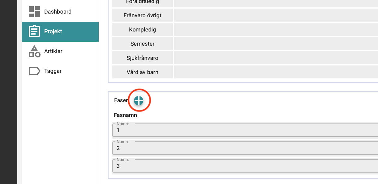Click the Dashboard grid icon in sidebar
The image size is (378, 184).
click(34, 12)
